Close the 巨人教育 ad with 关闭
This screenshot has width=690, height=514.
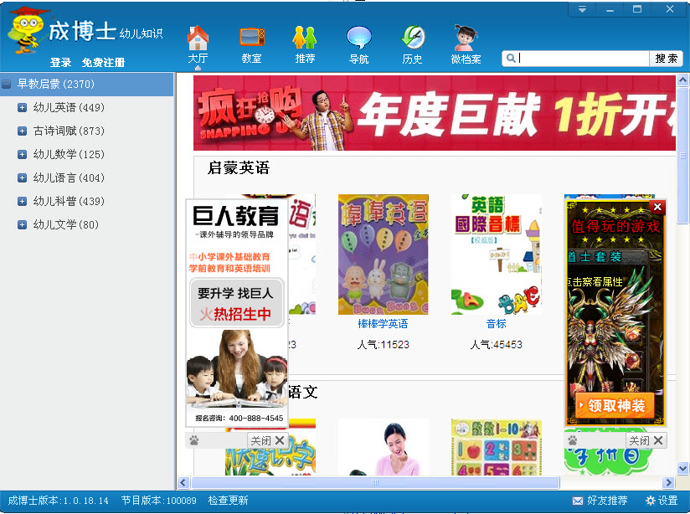[267, 440]
